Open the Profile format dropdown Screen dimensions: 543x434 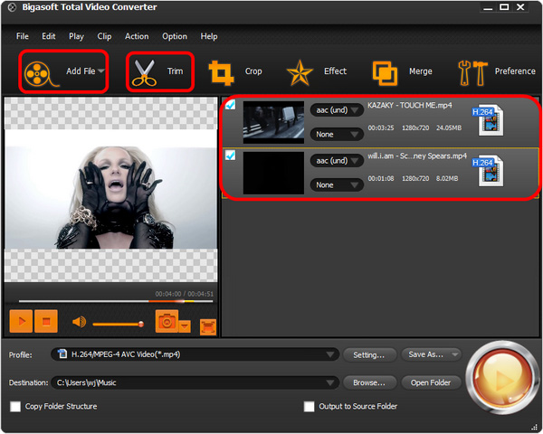point(195,354)
